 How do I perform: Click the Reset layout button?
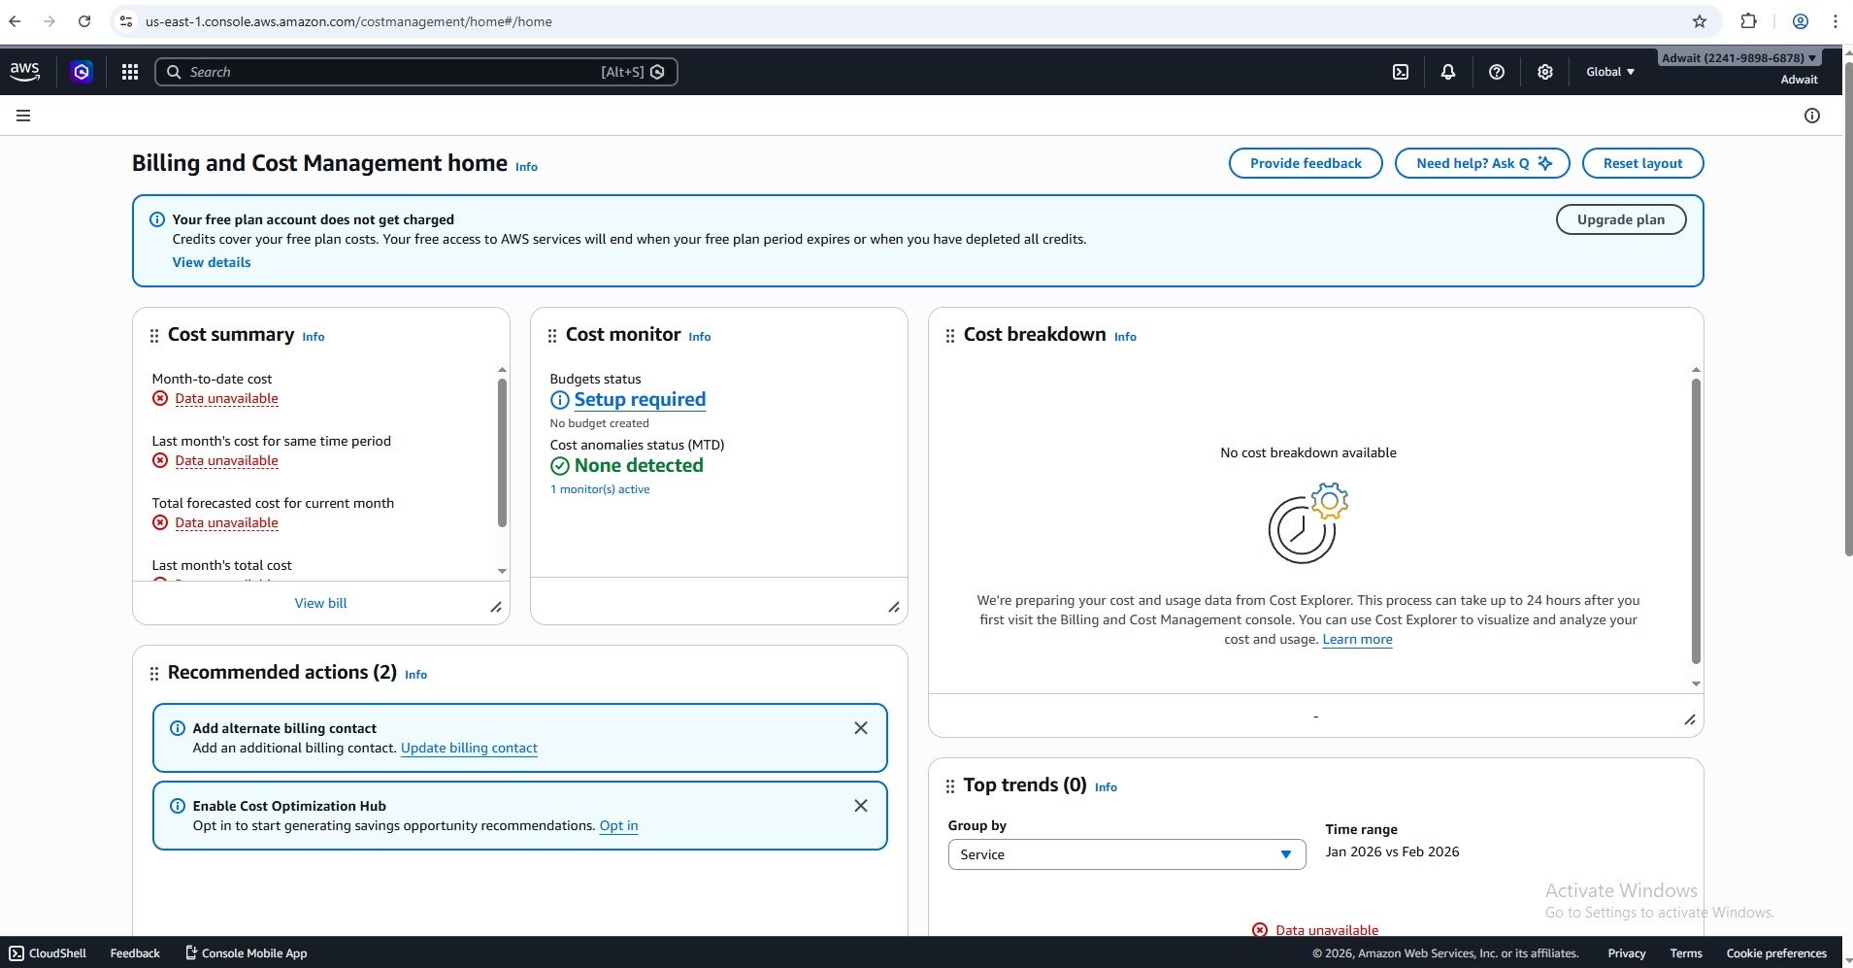coord(1641,163)
